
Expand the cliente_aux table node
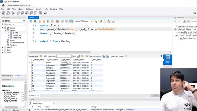(x=8, y=35)
